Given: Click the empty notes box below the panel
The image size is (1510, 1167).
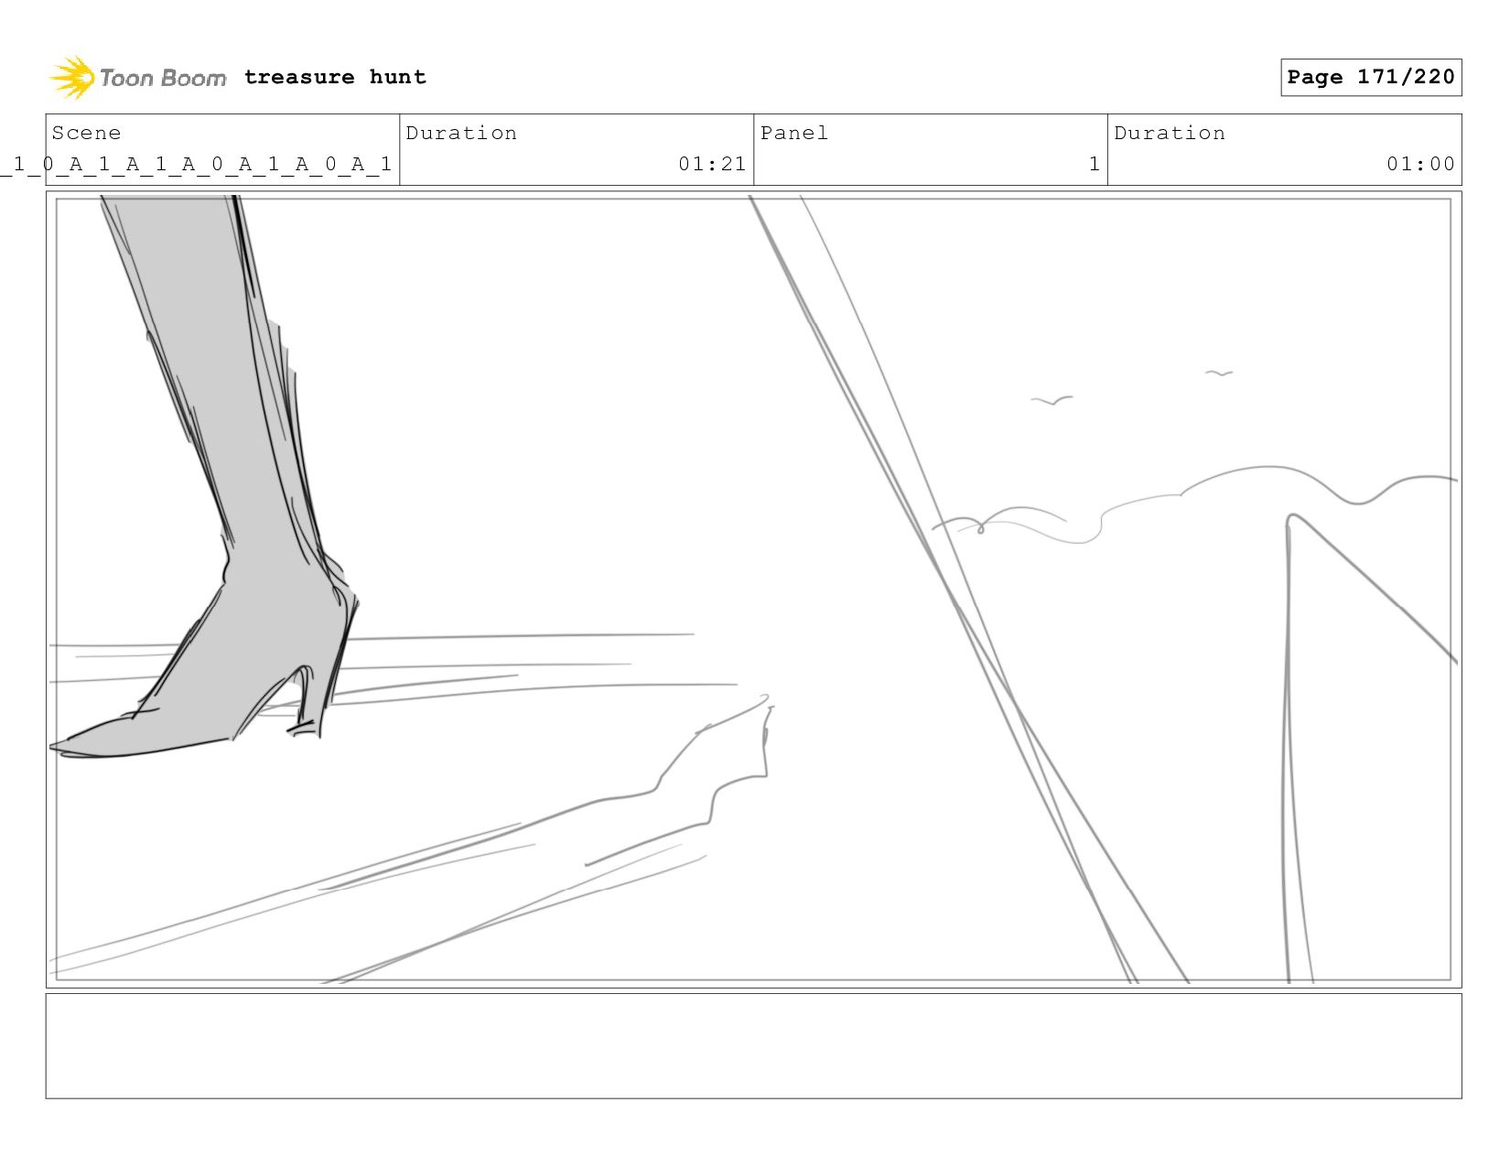Looking at the screenshot, I should [753, 1045].
